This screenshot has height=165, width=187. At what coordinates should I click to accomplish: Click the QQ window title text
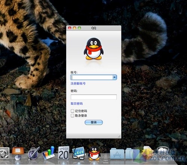[94, 28]
